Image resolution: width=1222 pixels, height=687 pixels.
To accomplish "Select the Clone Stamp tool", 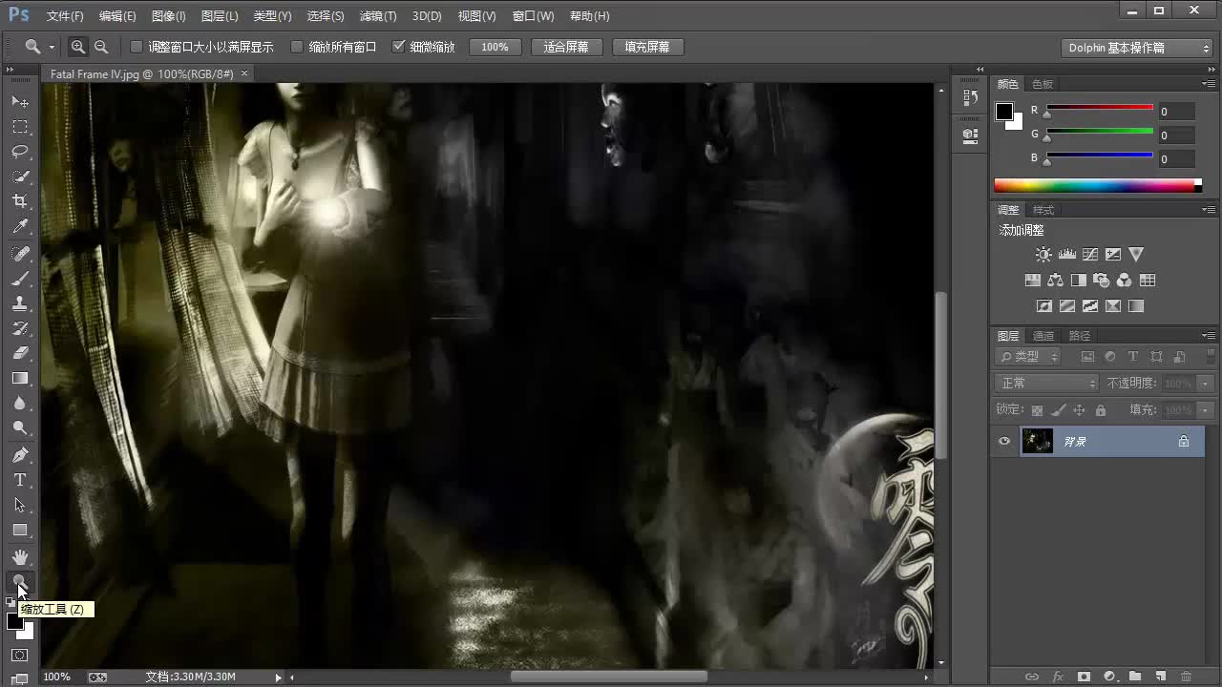I will 20,302.
